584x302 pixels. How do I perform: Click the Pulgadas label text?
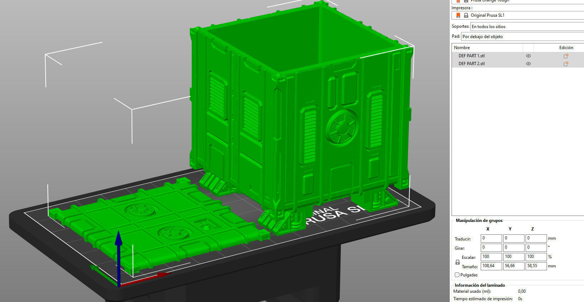[469, 275]
